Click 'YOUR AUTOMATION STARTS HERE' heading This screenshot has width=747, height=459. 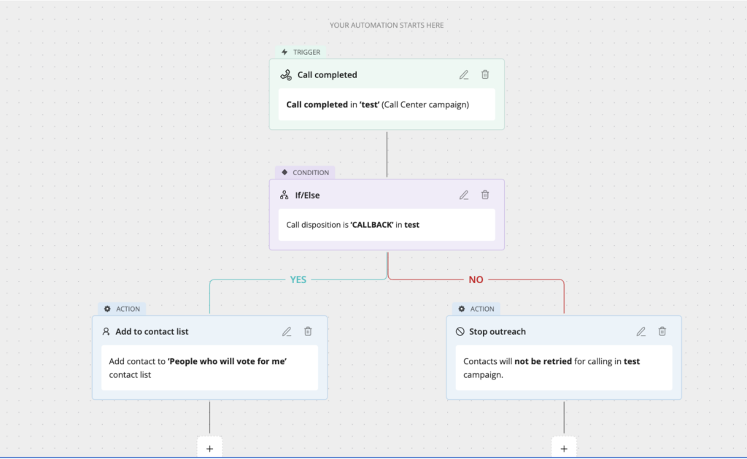tap(387, 26)
